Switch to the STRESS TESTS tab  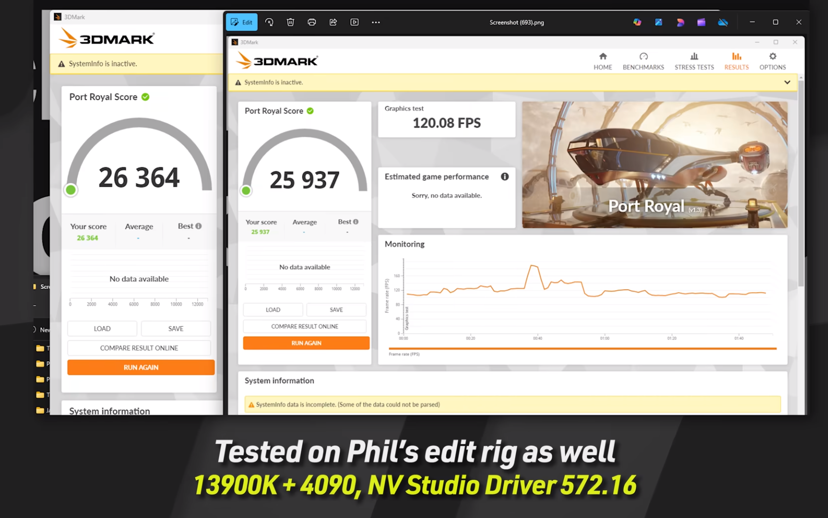[694, 61]
